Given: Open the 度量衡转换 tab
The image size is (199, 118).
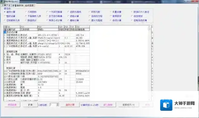Looking at the screenshot, I should [x=18, y=5].
